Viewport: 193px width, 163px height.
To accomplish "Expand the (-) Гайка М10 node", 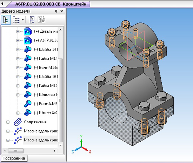I will point(18,86).
